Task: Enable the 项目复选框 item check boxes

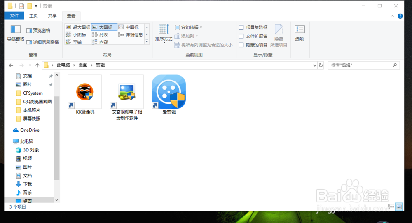Action: (x=241, y=27)
